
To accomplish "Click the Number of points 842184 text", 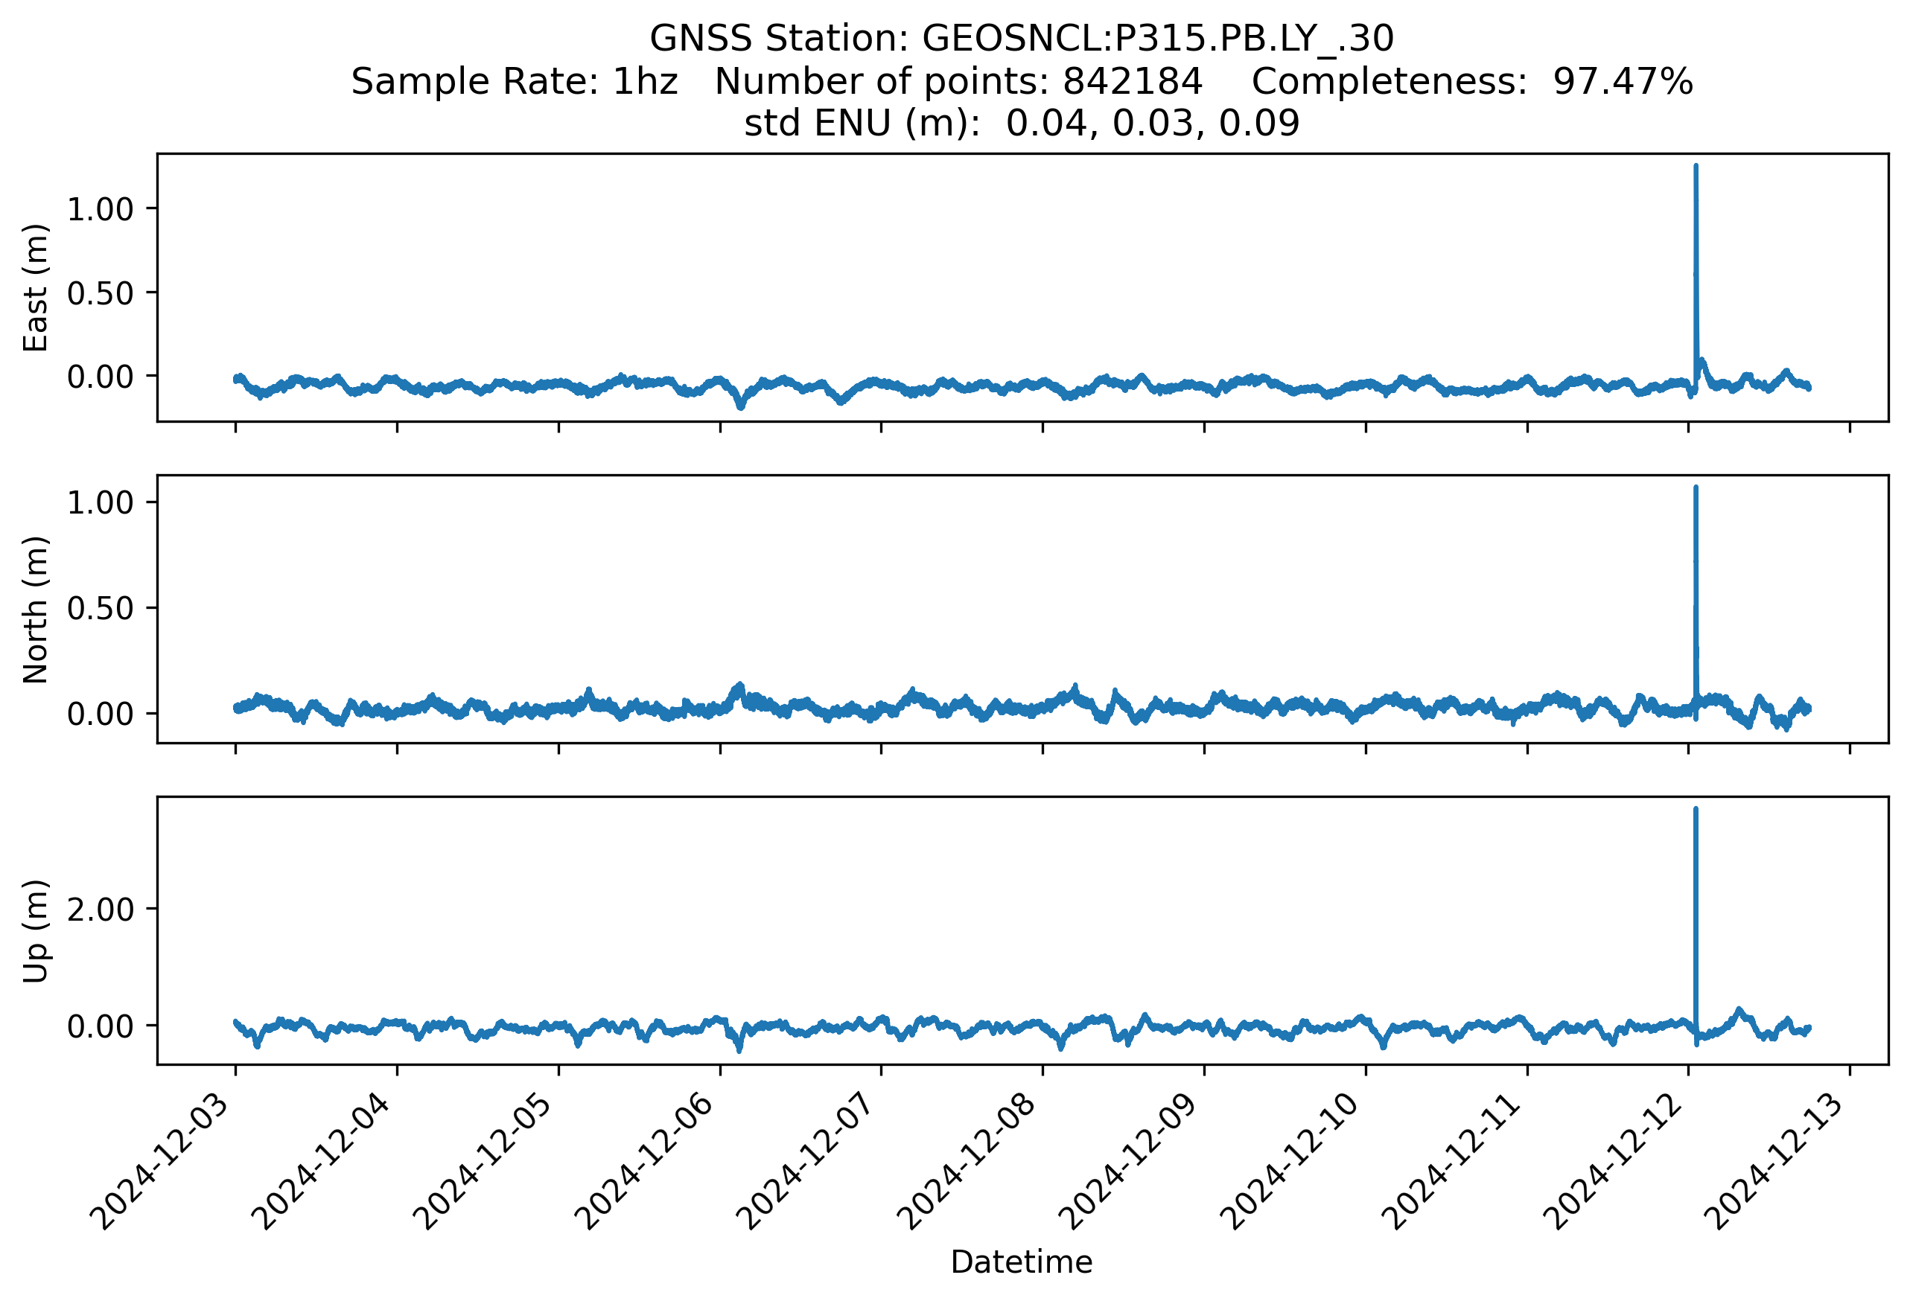I will (x=958, y=81).
